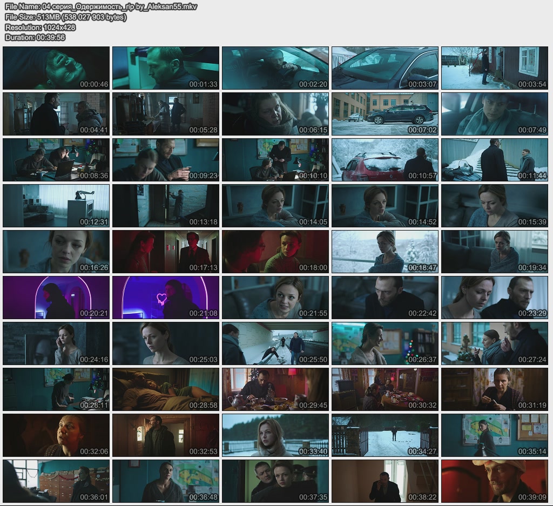
Task: Click the office desk frame at 00:08:36
Action: pyautogui.click(x=56, y=160)
